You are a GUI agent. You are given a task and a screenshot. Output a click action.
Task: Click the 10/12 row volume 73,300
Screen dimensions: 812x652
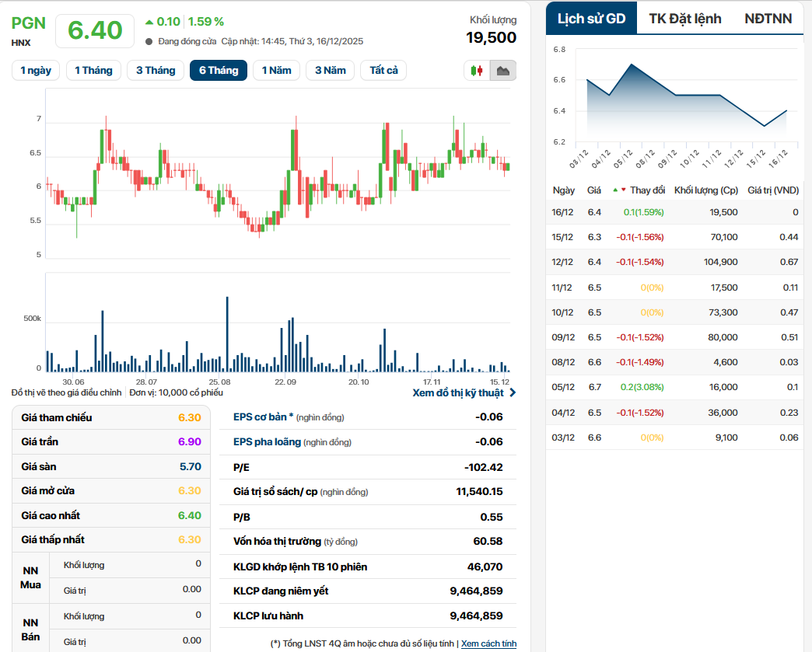pos(723,312)
